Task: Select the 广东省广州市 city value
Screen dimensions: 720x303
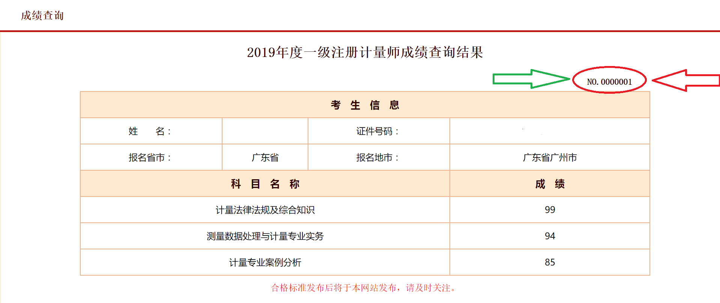Action: 550,157
